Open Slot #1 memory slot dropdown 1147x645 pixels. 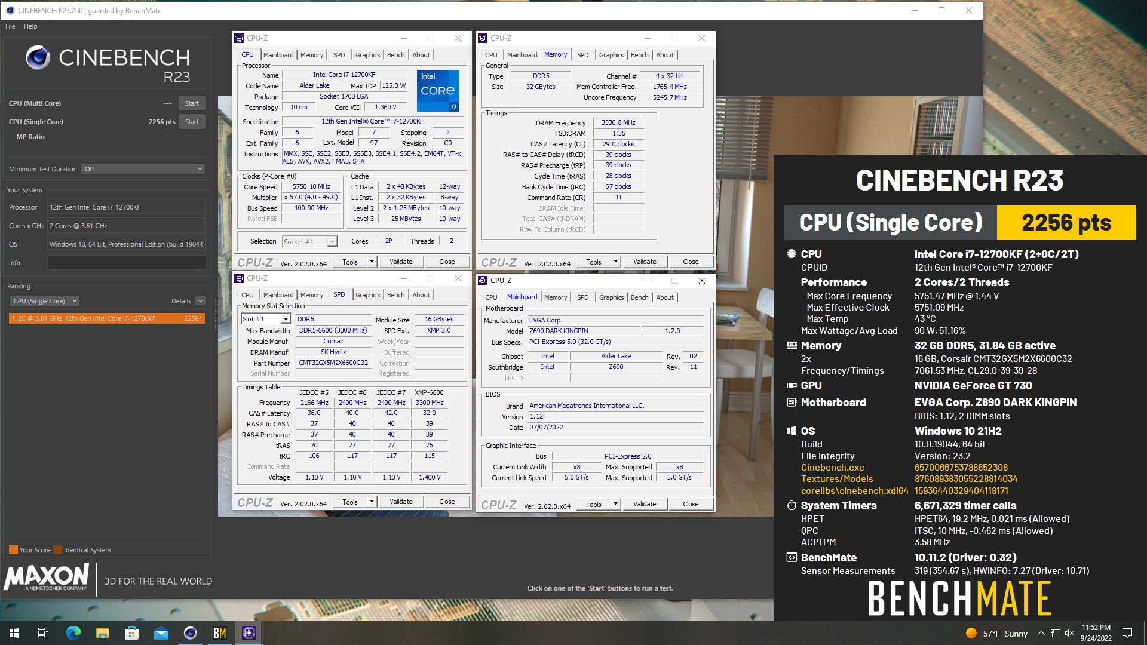click(265, 319)
